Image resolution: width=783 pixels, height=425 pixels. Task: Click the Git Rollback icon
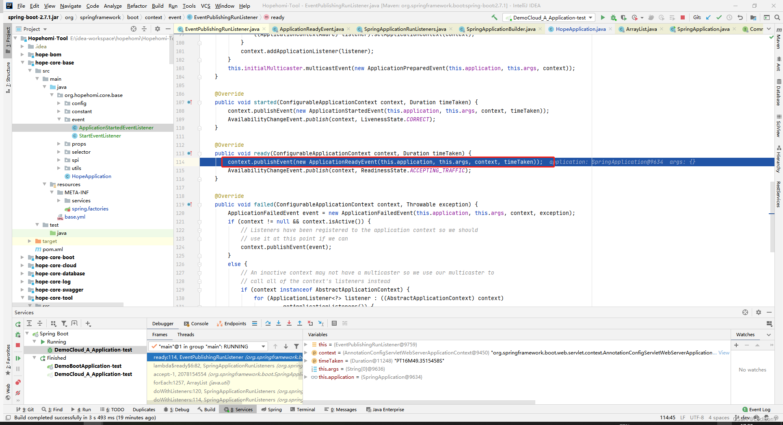740,17
